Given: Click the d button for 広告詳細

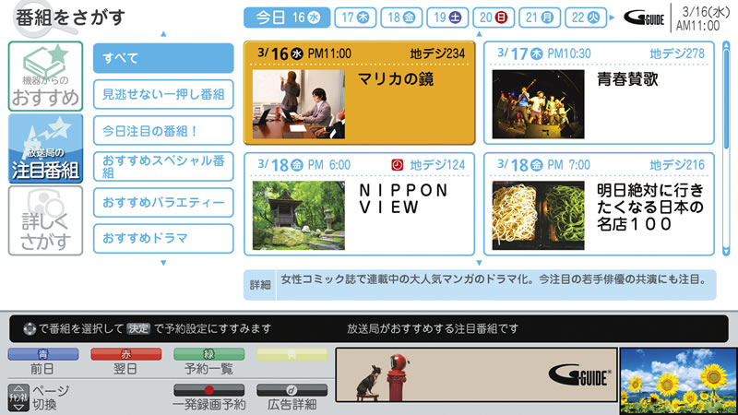Looking at the screenshot, I should pos(292,390).
